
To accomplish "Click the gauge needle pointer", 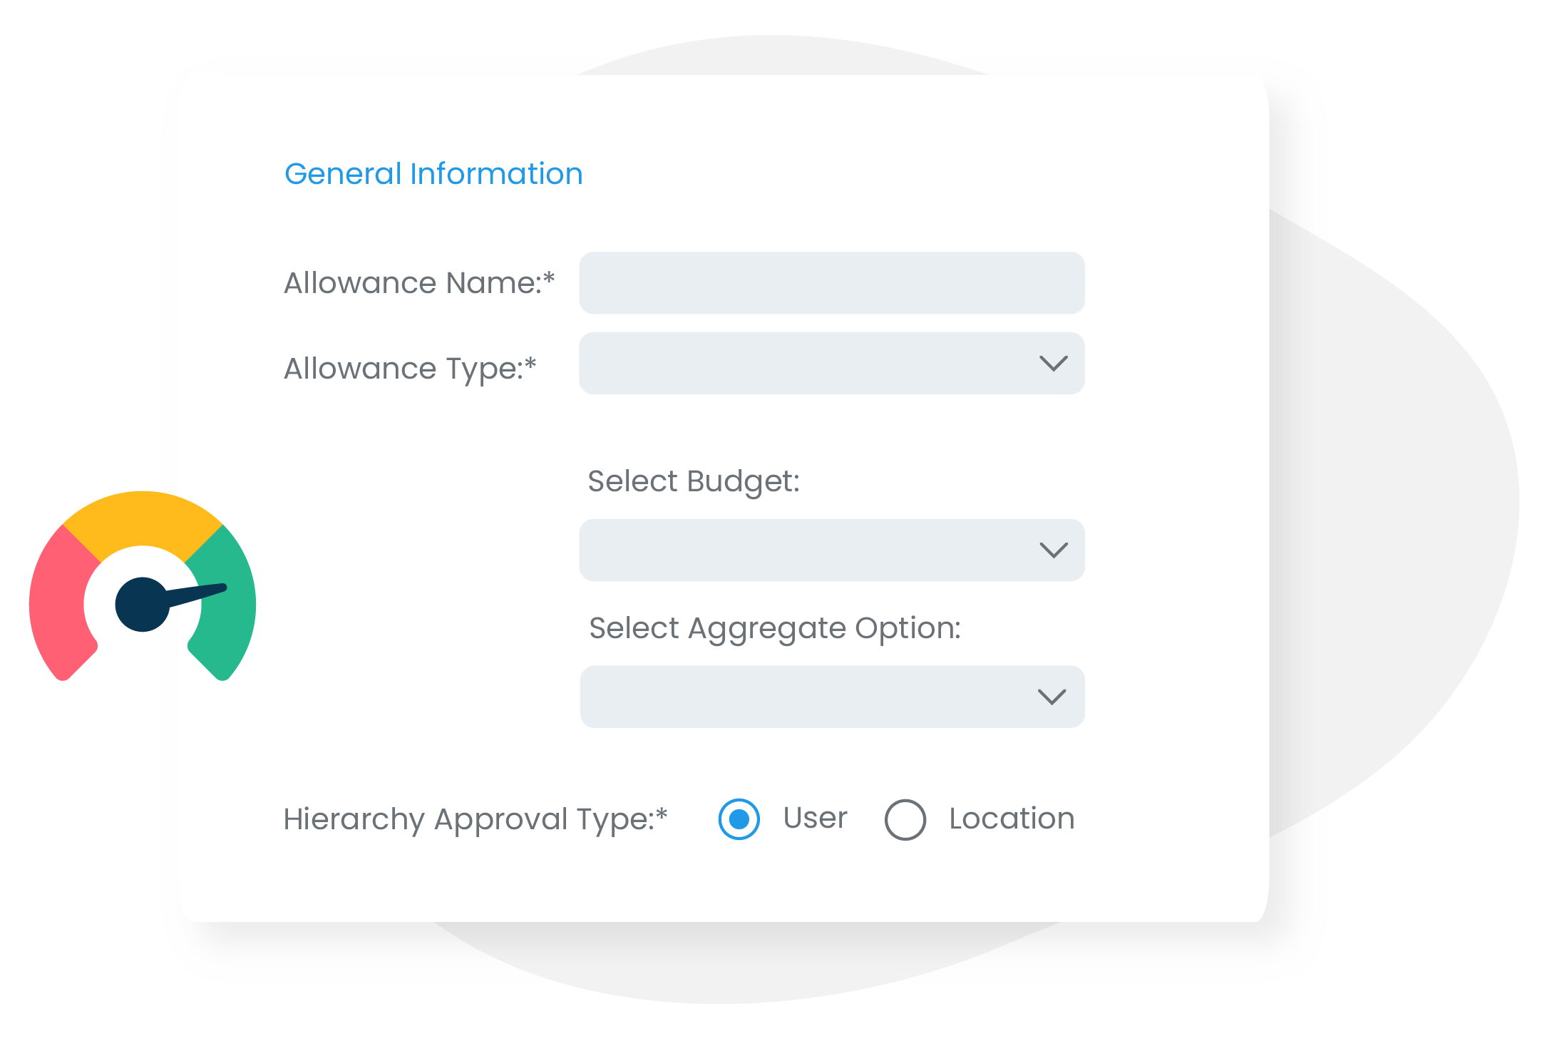I will point(200,594).
